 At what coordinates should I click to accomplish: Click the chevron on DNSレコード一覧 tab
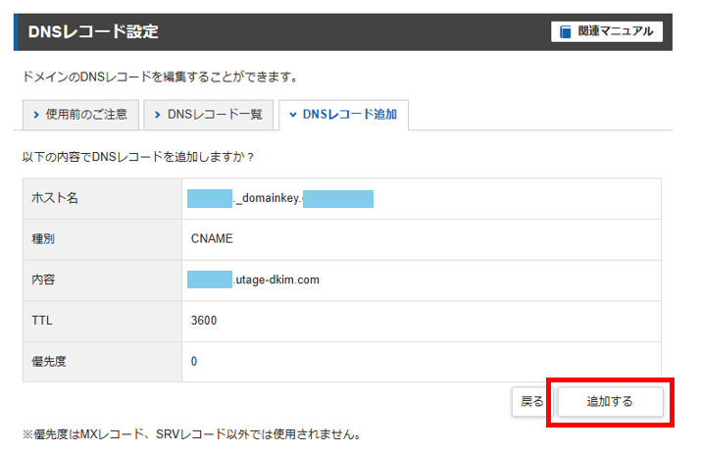(x=157, y=115)
